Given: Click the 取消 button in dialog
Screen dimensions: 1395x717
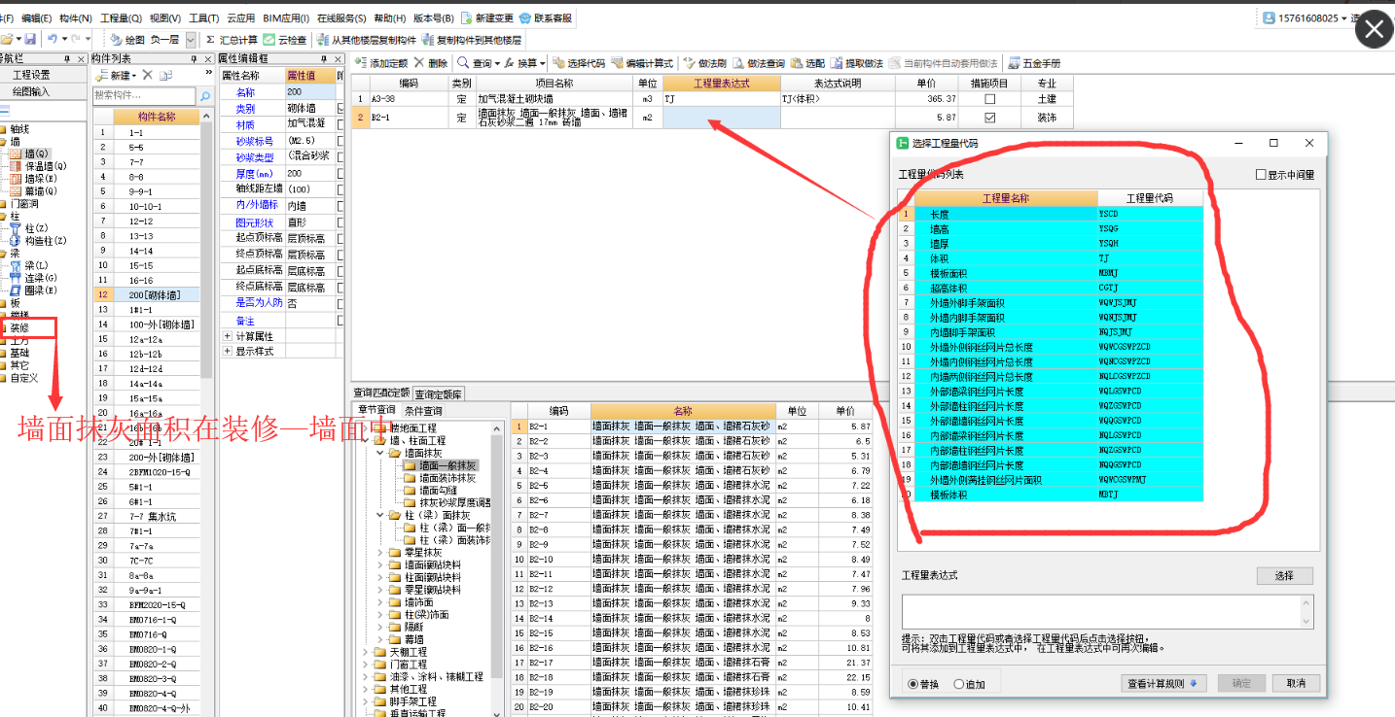Looking at the screenshot, I should pyautogui.click(x=1296, y=683).
